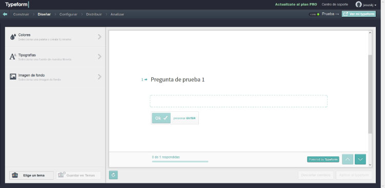The width and height of the screenshot is (385, 188).
Task: Click the 0 de 1 respondidas progress bar
Action: click(x=180, y=161)
